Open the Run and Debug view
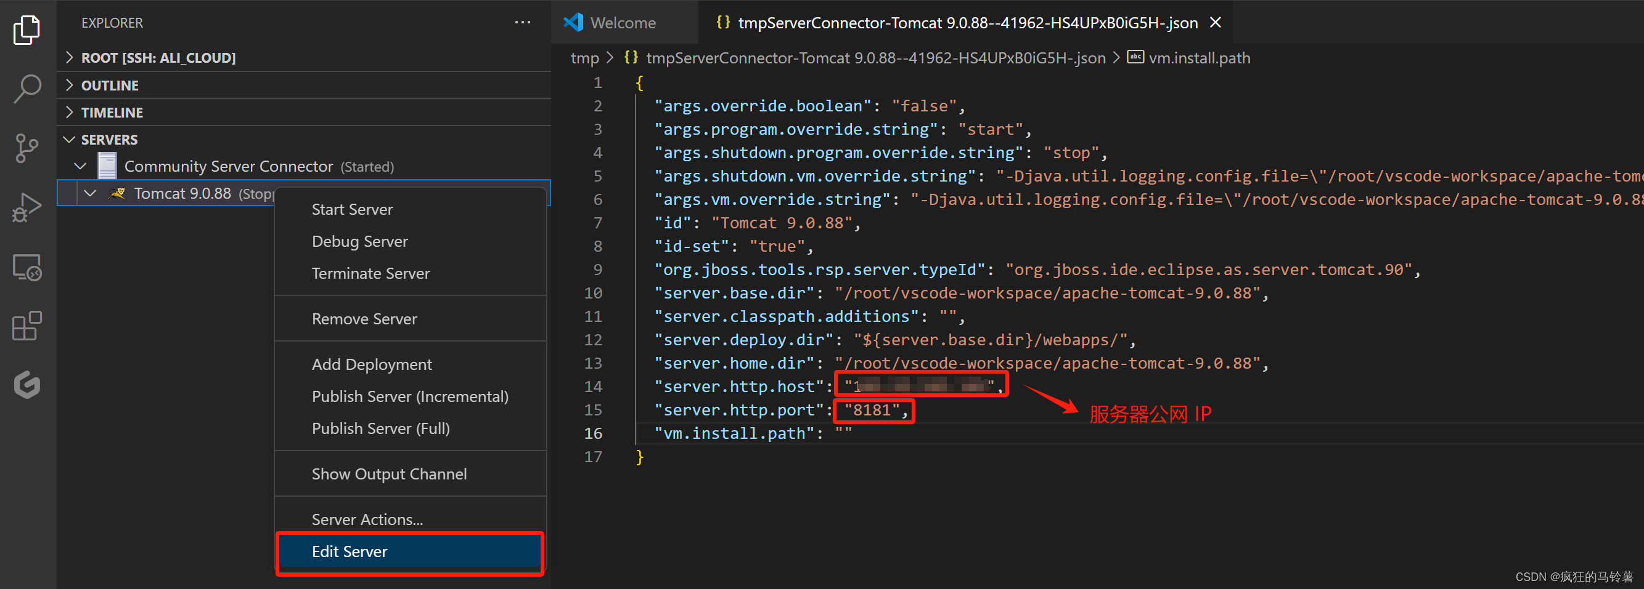This screenshot has width=1644, height=589. 27,207
